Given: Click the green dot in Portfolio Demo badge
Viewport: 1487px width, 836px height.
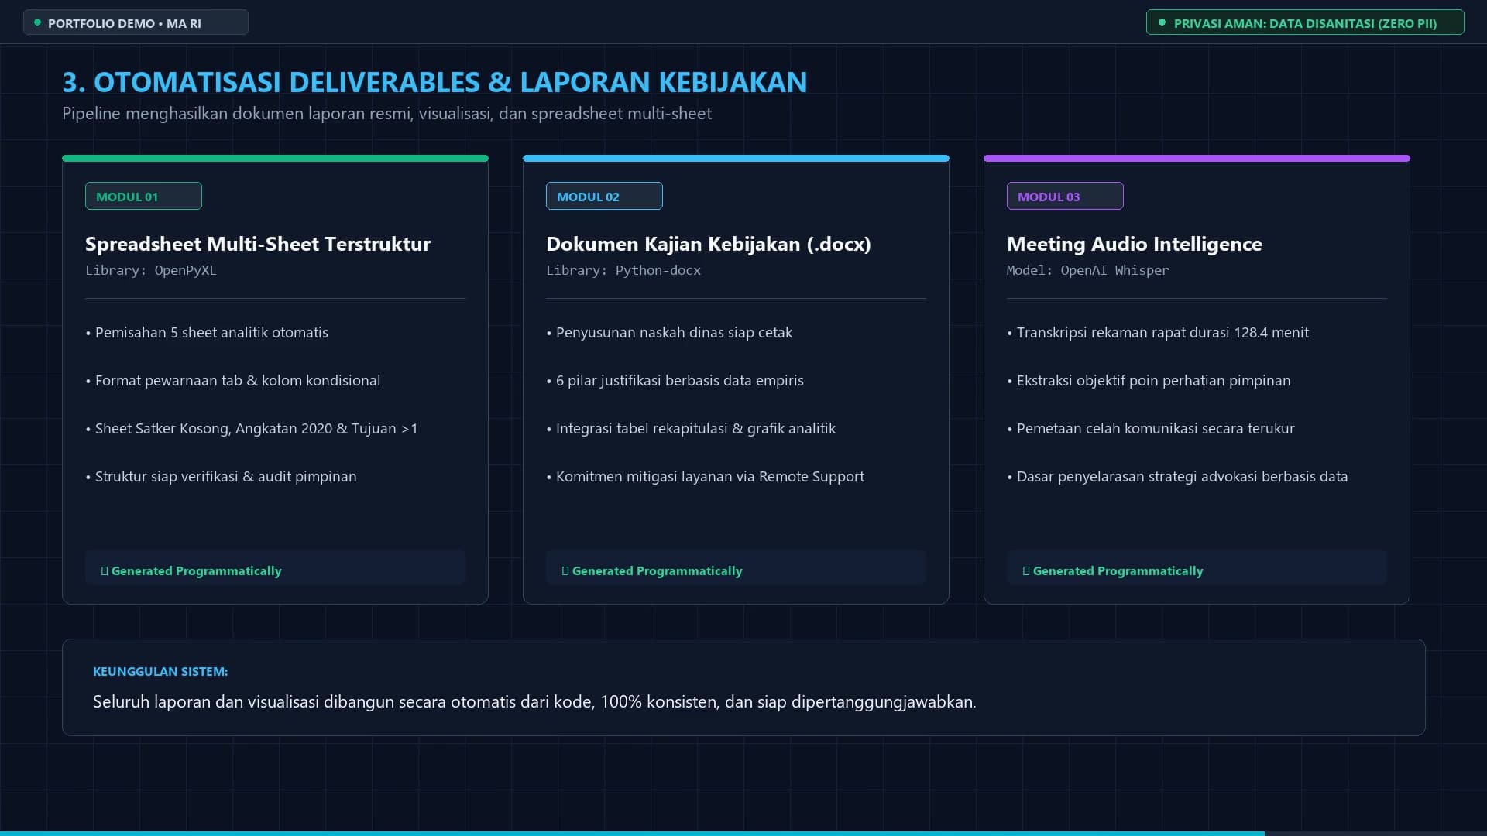Looking at the screenshot, I should 37,22.
